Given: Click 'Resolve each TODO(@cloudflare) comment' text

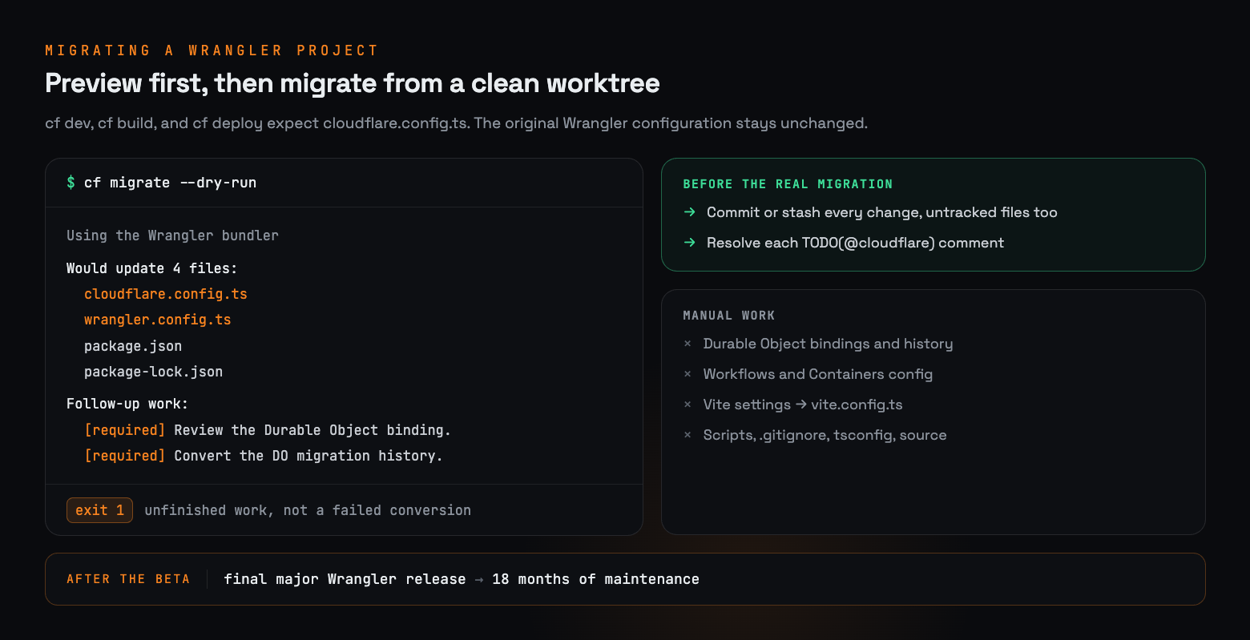Looking at the screenshot, I should [855, 243].
